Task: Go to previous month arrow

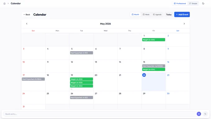Action: point(27,24)
